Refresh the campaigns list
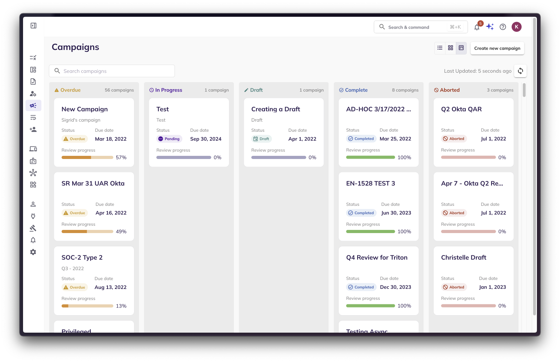Image resolution: width=560 pixels, height=362 pixels. [520, 71]
